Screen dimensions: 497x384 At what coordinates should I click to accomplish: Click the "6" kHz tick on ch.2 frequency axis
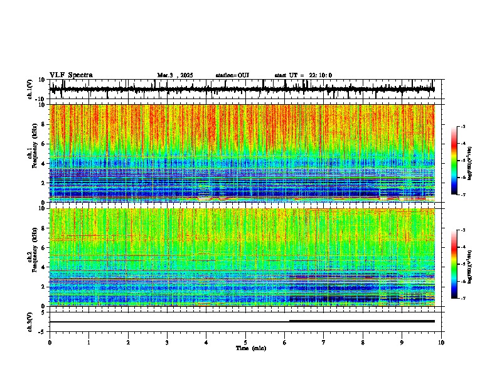pyautogui.click(x=44, y=247)
